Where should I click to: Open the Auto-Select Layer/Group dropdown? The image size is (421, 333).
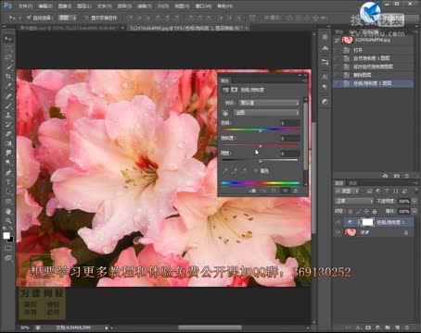67,18
